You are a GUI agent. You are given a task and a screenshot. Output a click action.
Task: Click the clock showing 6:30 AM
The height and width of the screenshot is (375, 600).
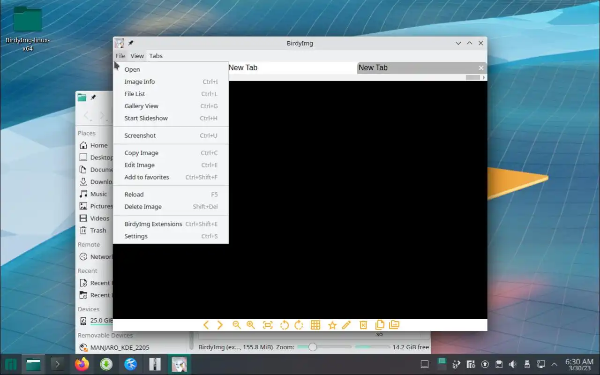click(x=579, y=364)
